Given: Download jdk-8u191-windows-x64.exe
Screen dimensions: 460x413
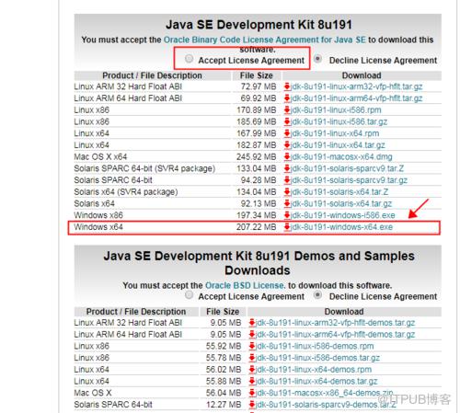Looking at the screenshot, I should 341,227.
